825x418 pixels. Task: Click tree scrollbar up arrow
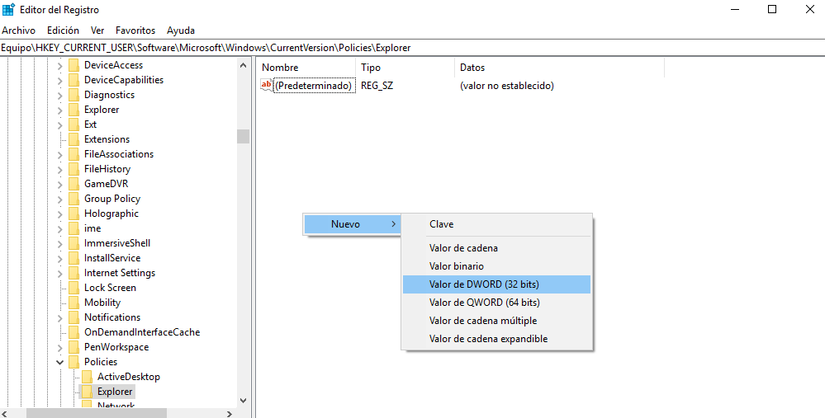(x=243, y=66)
